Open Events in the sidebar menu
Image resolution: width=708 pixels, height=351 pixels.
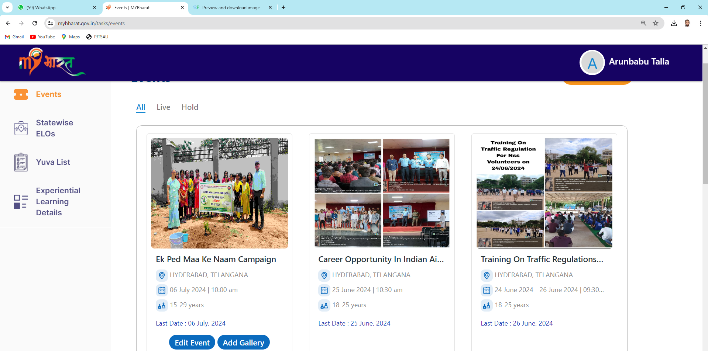pyautogui.click(x=49, y=94)
